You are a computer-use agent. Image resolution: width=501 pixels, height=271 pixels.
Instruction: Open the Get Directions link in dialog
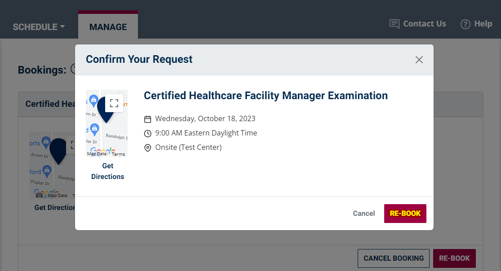coord(108,171)
